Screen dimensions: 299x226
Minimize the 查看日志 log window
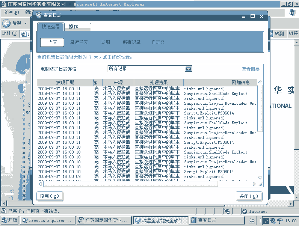pyautogui.click(x=244, y=17)
